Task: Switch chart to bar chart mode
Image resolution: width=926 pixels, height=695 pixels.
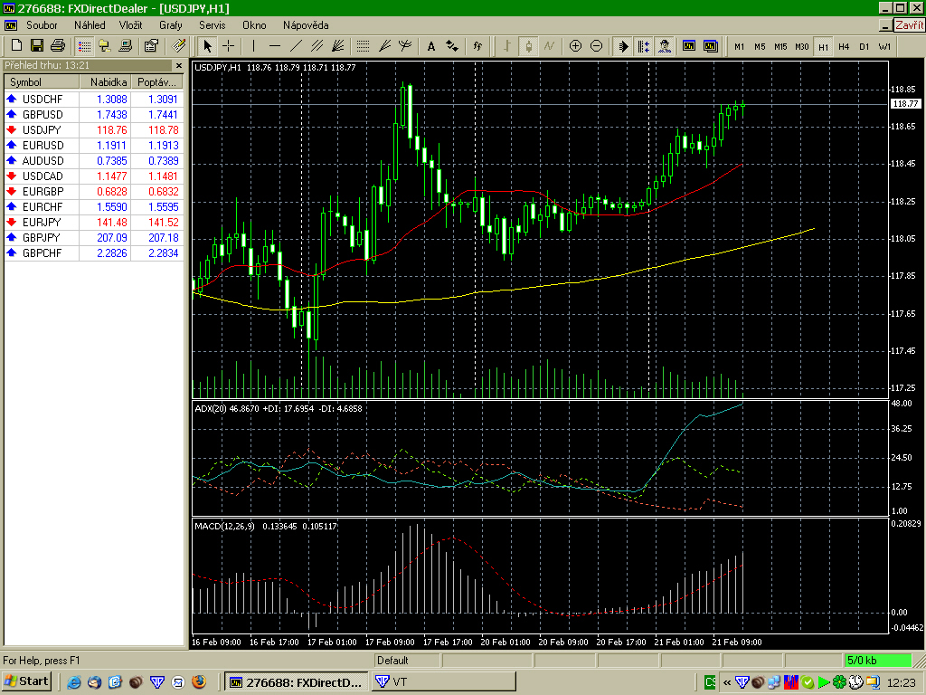Action: 506,45
